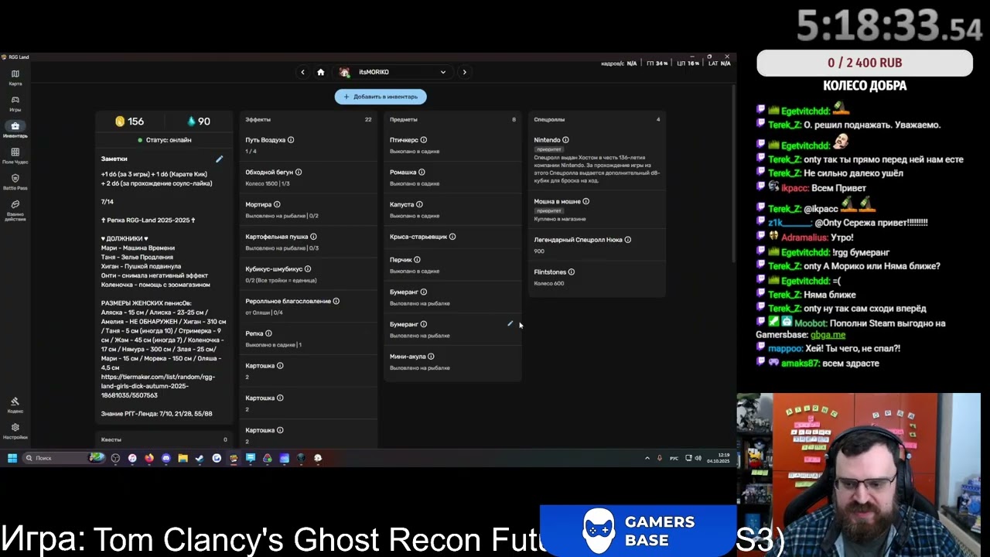This screenshot has width=990, height=557.
Task: Click Статус: онлайн status line
Action: pyautogui.click(x=164, y=140)
